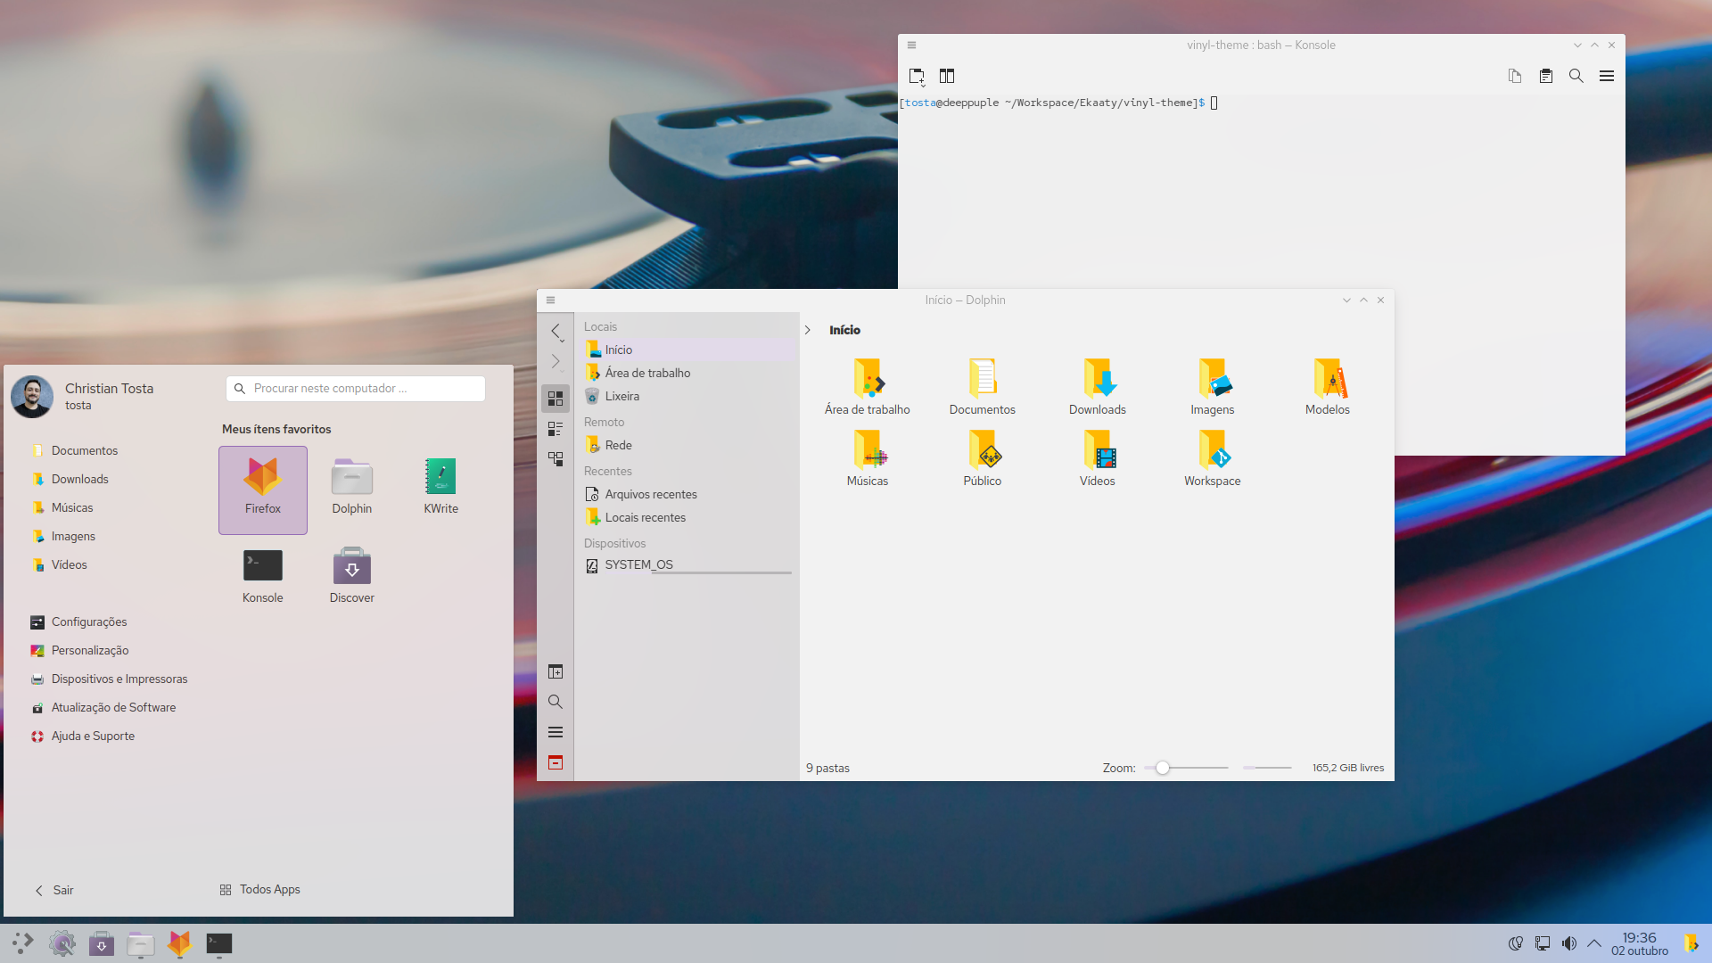Launch Discover from favorites

(352, 580)
